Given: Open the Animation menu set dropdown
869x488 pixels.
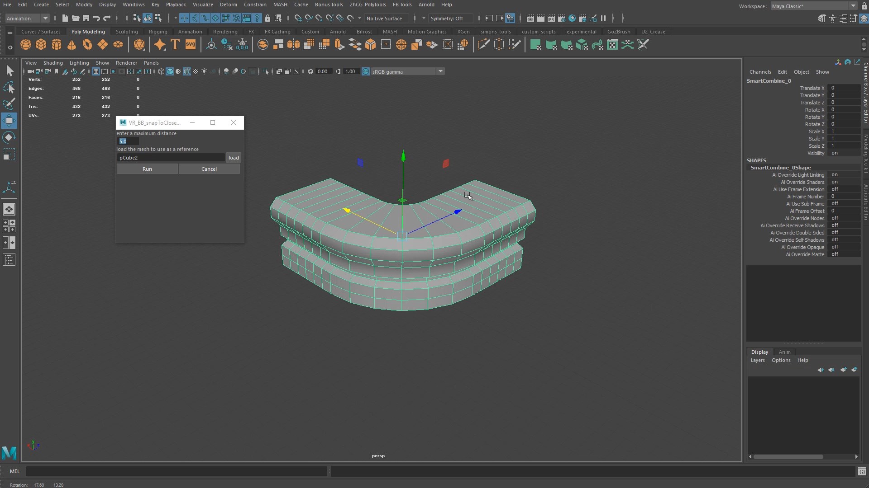Looking at the screenshot, I should 27,19.
